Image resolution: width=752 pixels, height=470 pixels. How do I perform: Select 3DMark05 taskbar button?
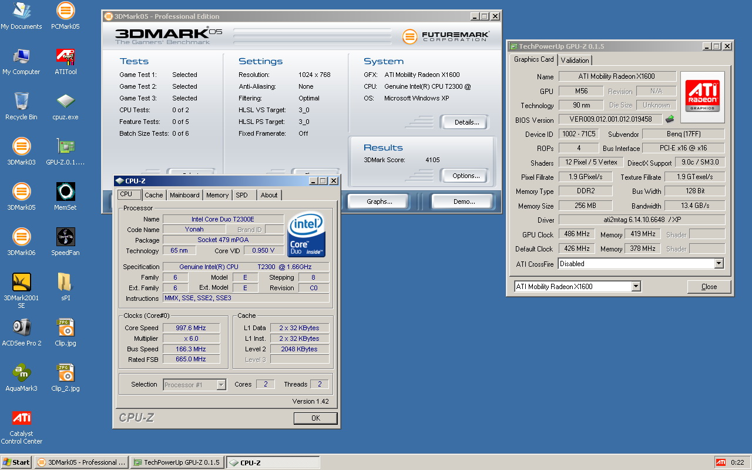coord(81,462)
